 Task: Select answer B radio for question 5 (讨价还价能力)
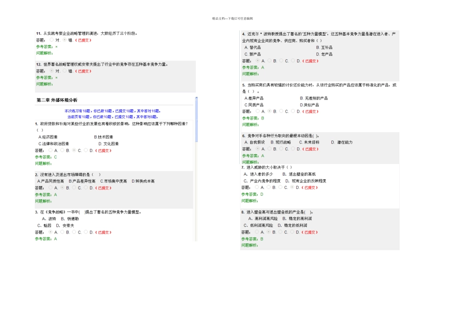click(269, 111)
